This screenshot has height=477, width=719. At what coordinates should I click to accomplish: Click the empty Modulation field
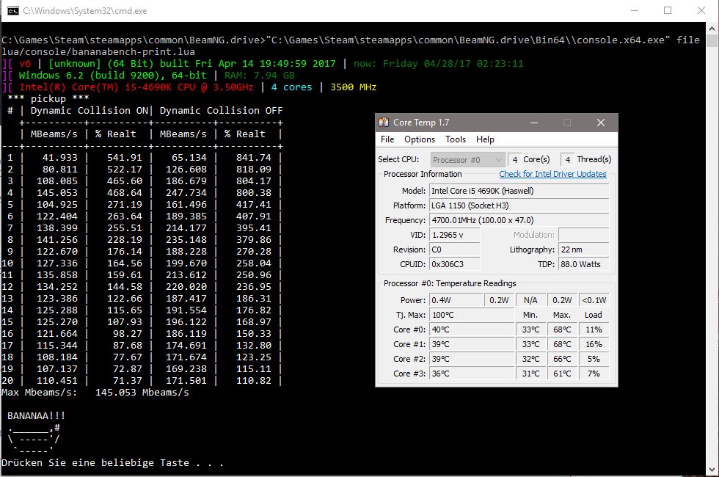pyautogui.click(x=584, y=235)
